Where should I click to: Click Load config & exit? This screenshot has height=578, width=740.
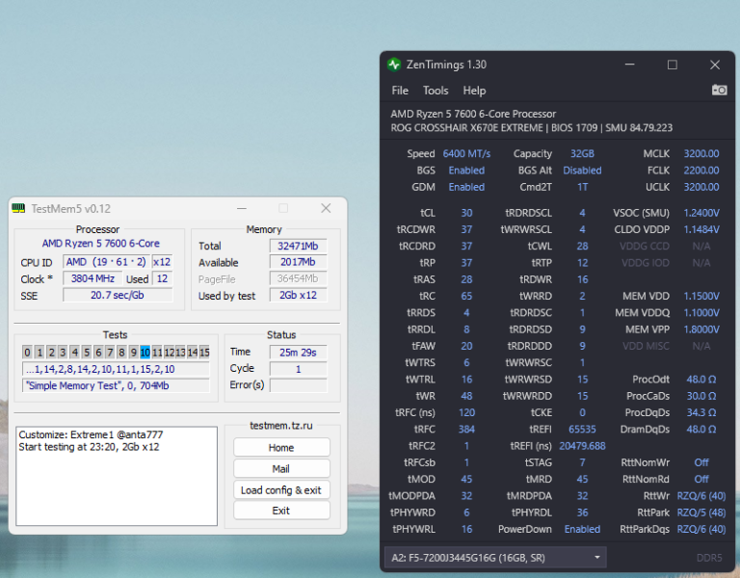[280, 489]
